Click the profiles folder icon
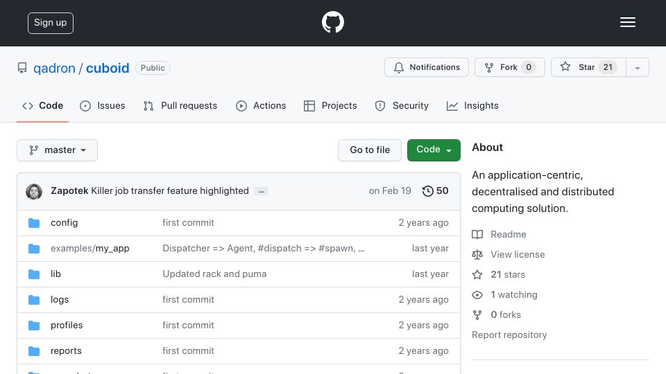The image size is (666, 374). (34, 326)
